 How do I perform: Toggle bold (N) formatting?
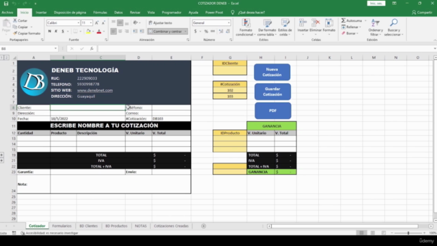[x=50, y=31]
